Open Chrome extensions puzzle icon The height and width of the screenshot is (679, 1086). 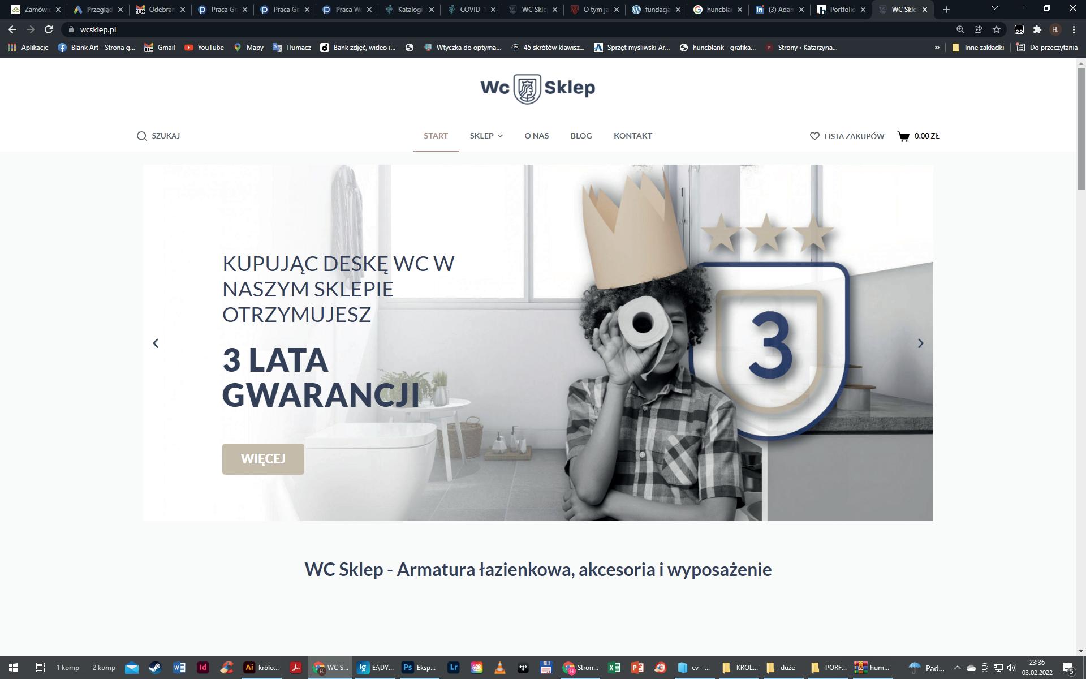coord(1037,29)
